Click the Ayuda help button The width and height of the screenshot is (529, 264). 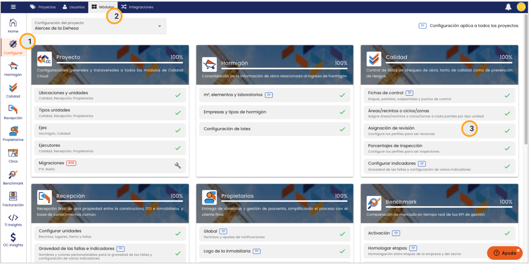coord(505,253)
